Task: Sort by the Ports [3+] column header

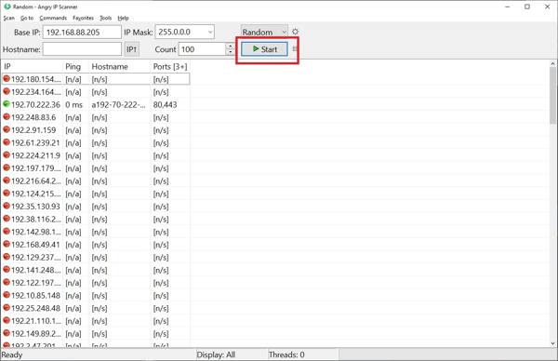Action: click(170, 67)
